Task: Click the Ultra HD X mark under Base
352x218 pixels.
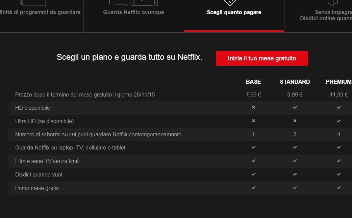Action: (x=253, y=121)
